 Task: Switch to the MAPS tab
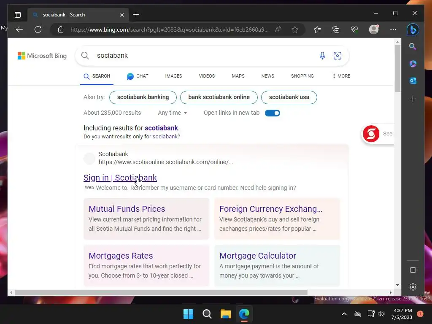pos(238,76)
